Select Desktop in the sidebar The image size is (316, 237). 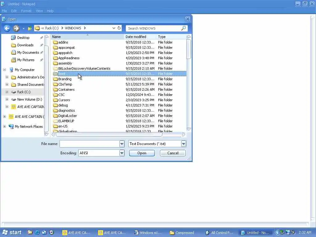click(x=23, y=38)
